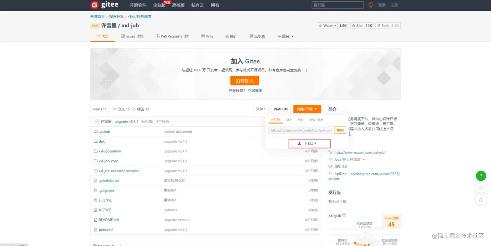Open 开源软件 in top navigation
The width and height of the screenshot is (491, 246).
pyautogui.click(x=138, y=5)
